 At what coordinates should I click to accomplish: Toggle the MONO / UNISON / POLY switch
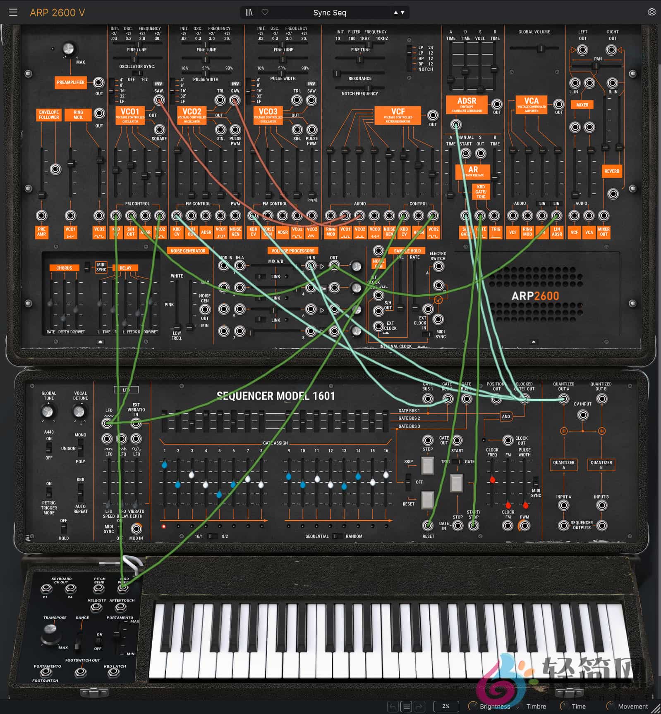[80, 448]
